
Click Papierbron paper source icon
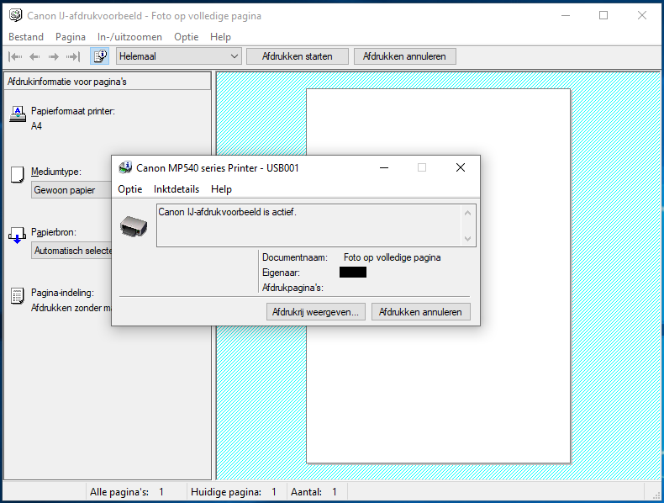click(x=17, y=236)
